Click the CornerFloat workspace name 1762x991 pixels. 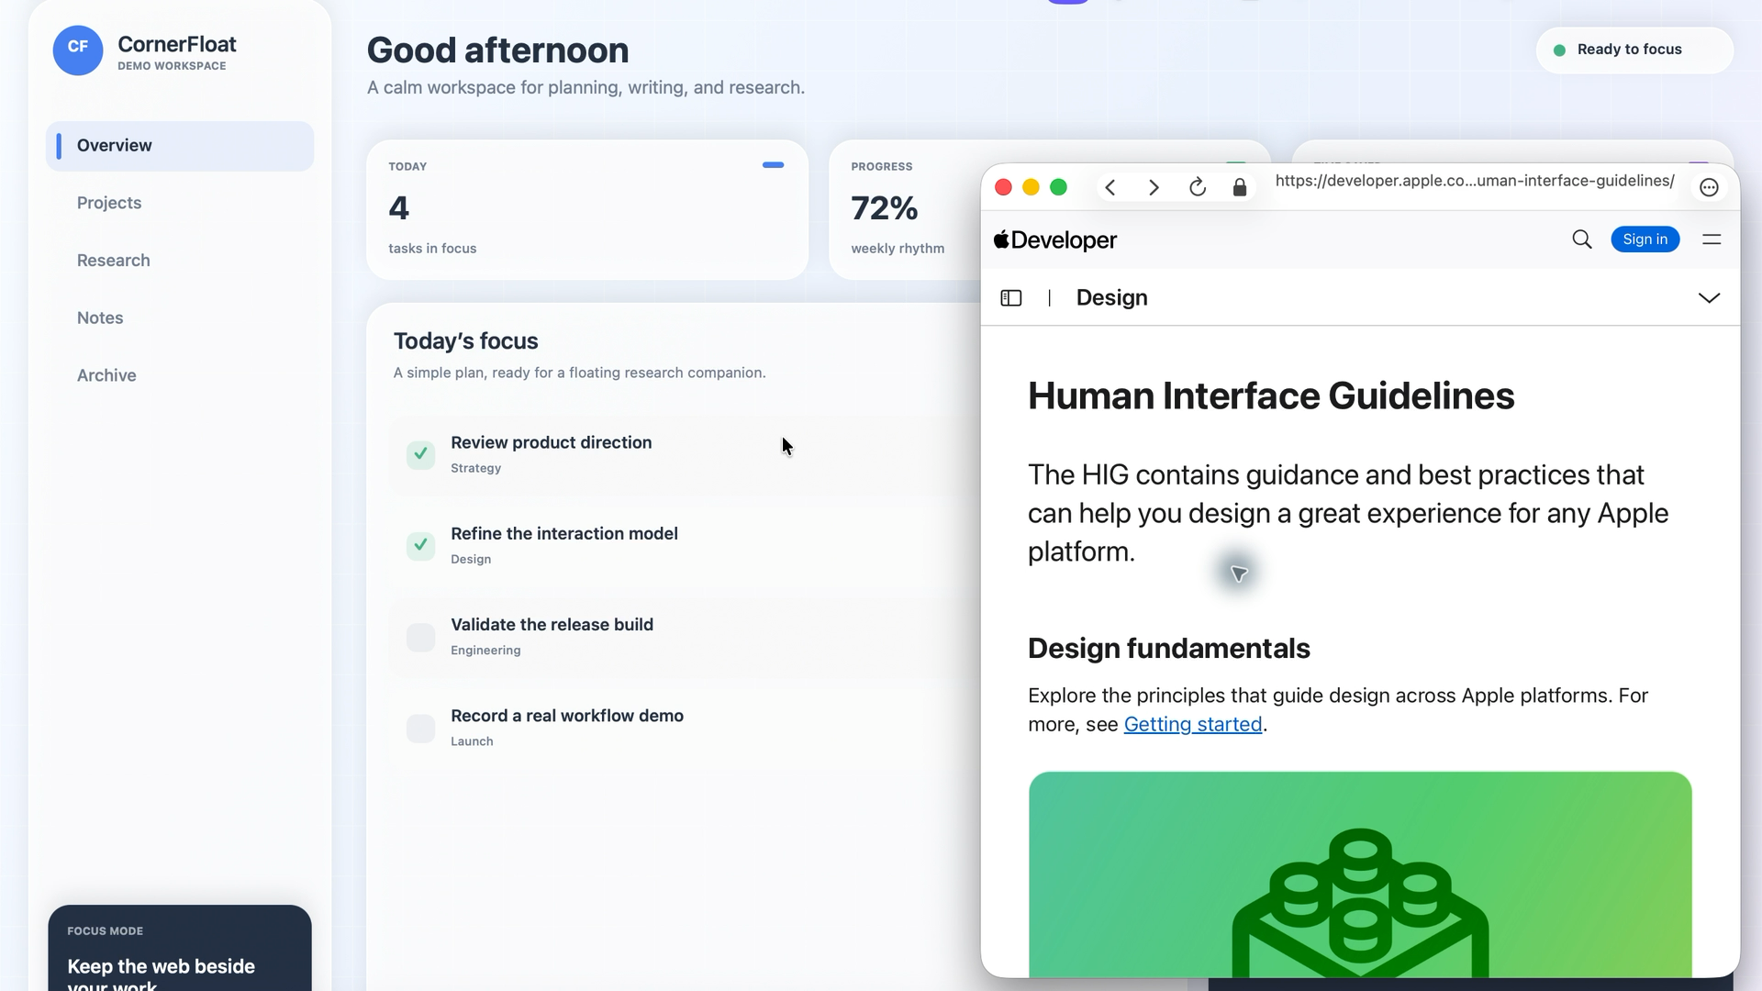coord(177,44)
